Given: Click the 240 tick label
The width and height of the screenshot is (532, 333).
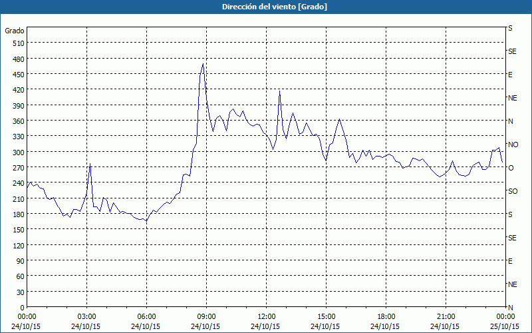Looking at the screenshot, I should 19,184.
